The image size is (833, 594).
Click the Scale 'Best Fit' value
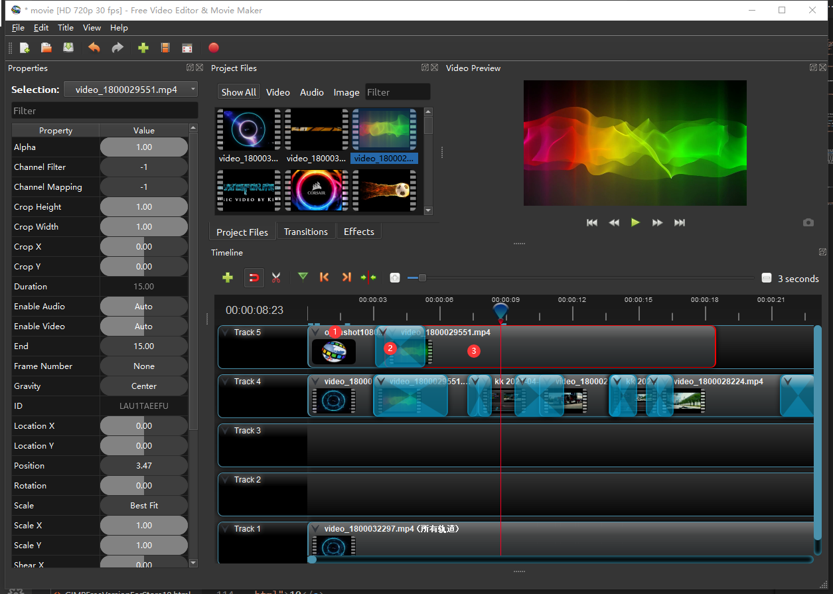(144, 506)
